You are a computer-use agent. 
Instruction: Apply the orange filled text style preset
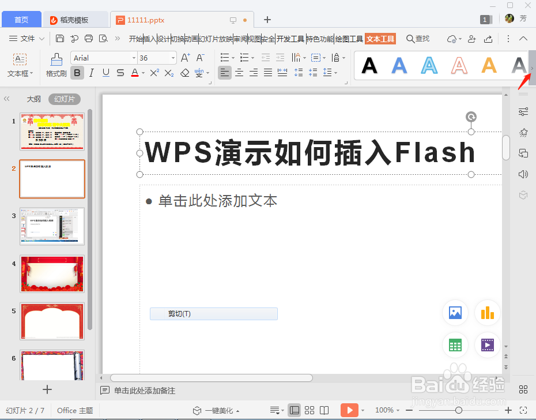point(489,65)
